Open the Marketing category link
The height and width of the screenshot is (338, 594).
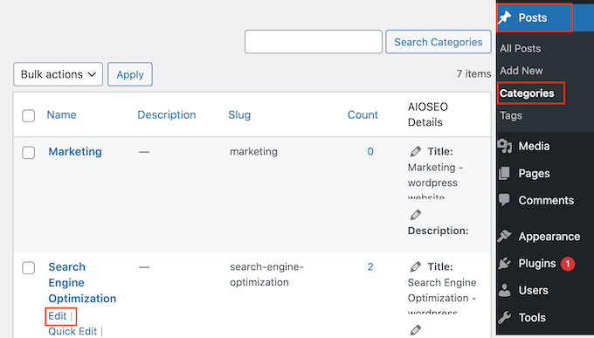pos(75,152)
